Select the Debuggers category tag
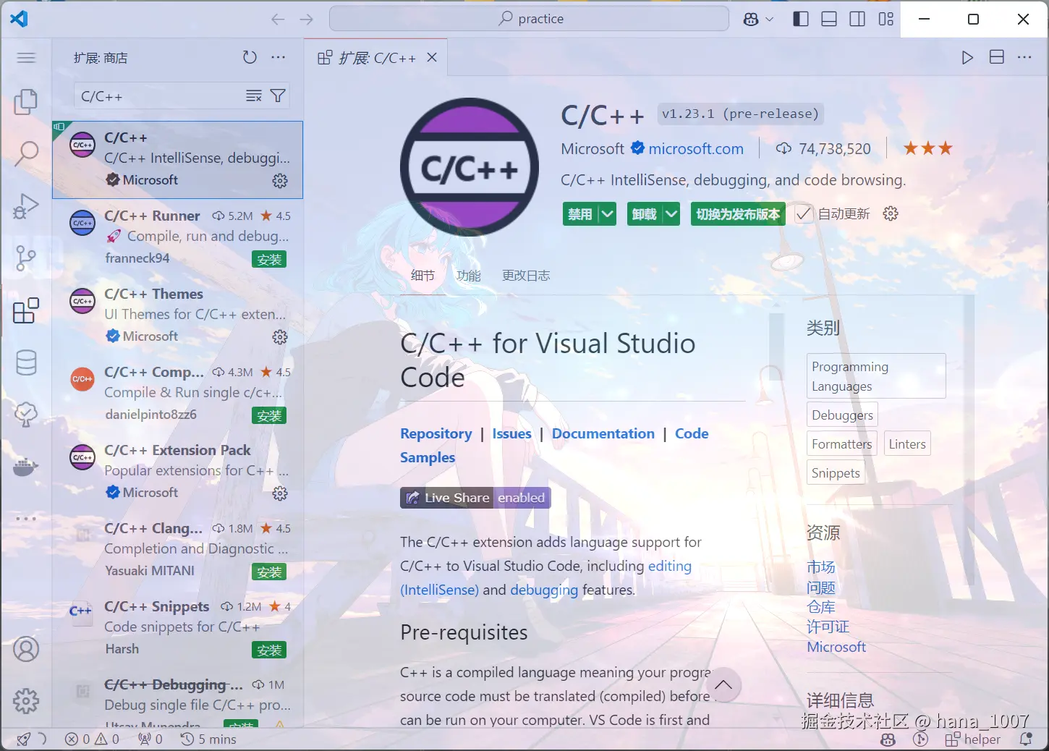Image resolution: width=1049 pixels, height=751 pixels. (x=842, y=415)
